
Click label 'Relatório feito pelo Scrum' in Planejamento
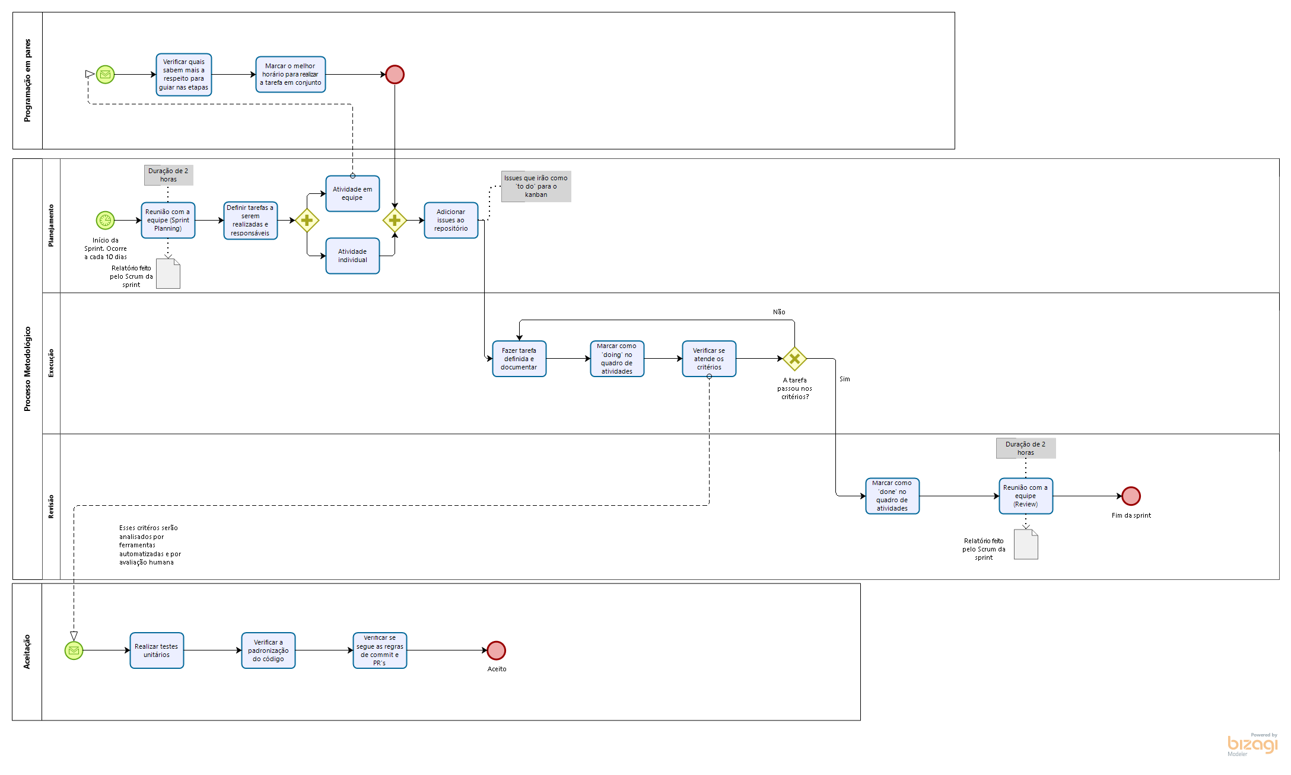tap(131, 276)
